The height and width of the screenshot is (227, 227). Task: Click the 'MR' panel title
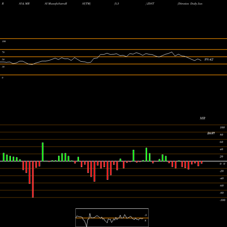point(202,118)
